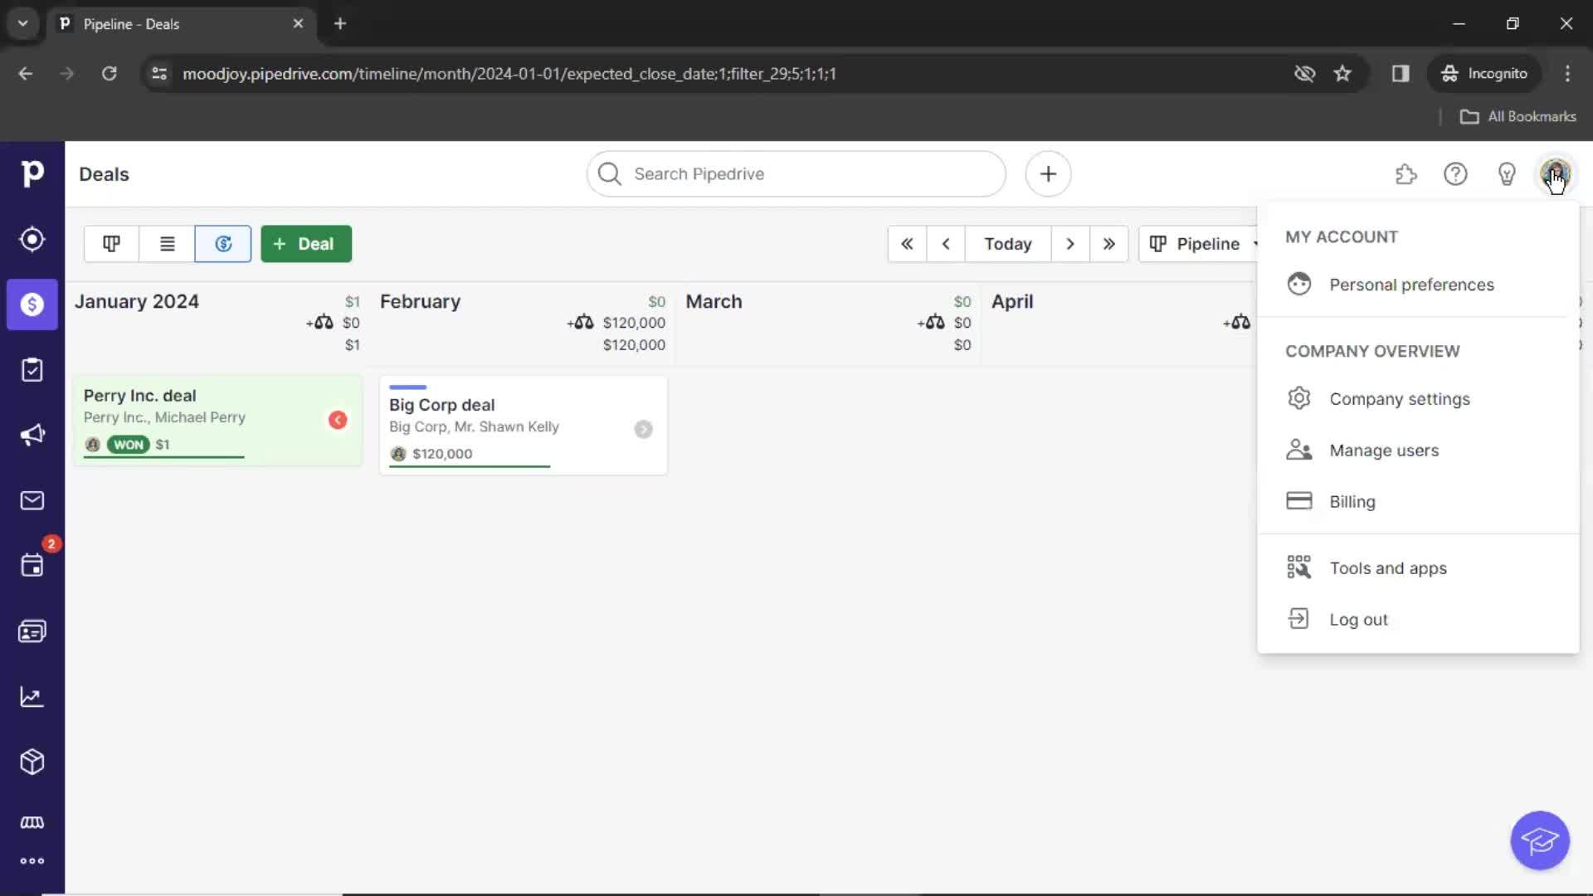The height and width of the screenshot is (896, 1593).
Task: Click the Timeline/Forecast view icon
Action: 223,243
